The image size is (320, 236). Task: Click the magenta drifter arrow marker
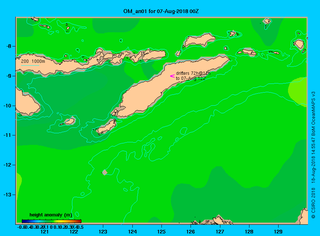pos(172,76)
